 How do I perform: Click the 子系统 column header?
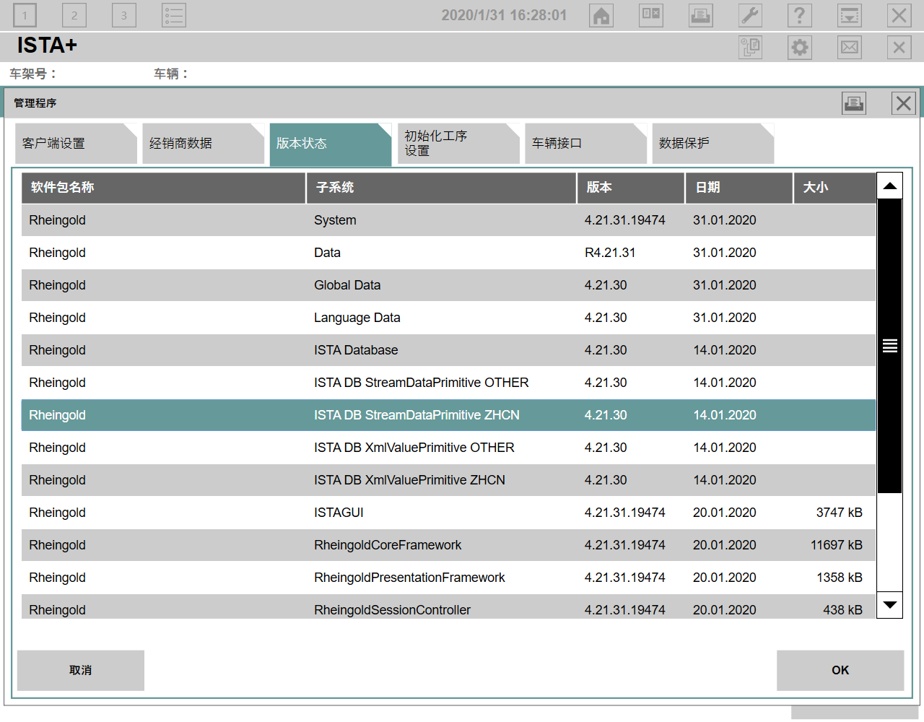coord(442,188)
